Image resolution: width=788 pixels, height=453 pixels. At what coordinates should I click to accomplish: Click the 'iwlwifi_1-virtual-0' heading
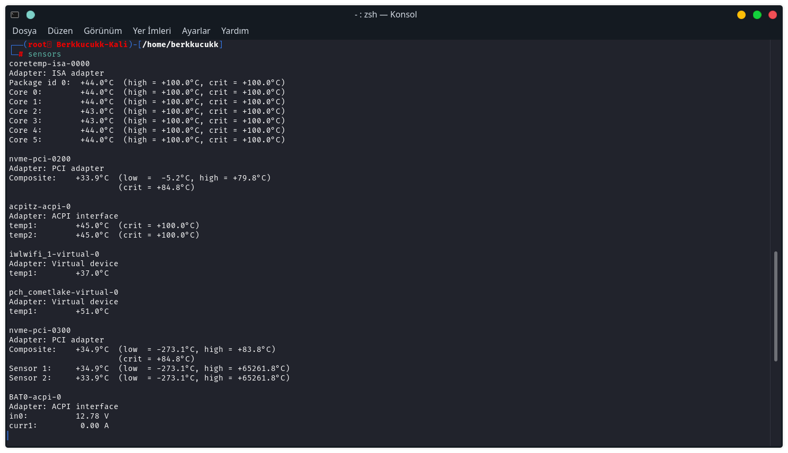[x=54, y=254]
